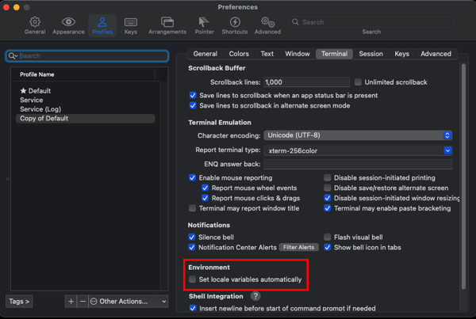Focus the profile list search field

(87, 55)
